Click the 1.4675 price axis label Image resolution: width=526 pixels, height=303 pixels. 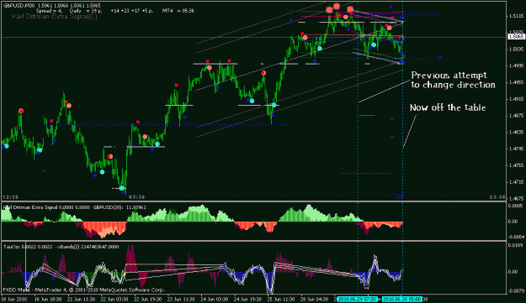517,199
